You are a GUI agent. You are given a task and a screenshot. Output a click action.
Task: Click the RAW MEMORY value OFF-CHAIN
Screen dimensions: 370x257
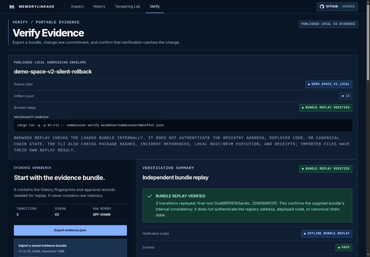[x=101, y=214]
